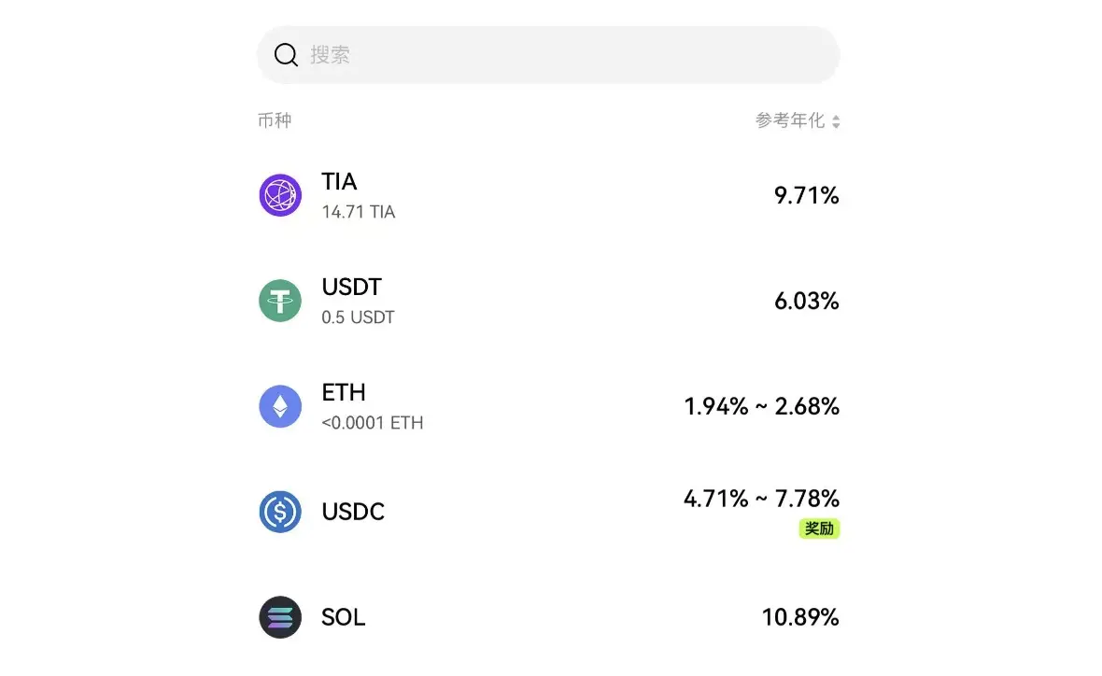Click the 奖励 reward badge on USDC
The image size is (1102, 676).
819,528
